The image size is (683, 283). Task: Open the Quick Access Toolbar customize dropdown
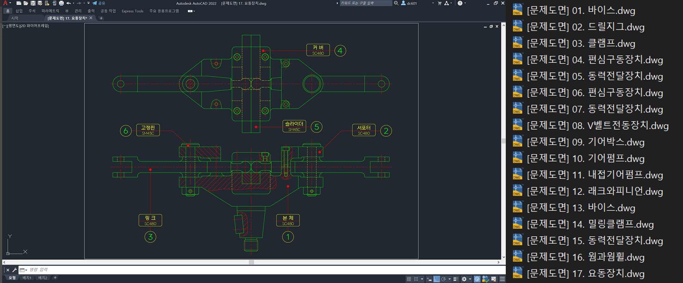[88, 3]
